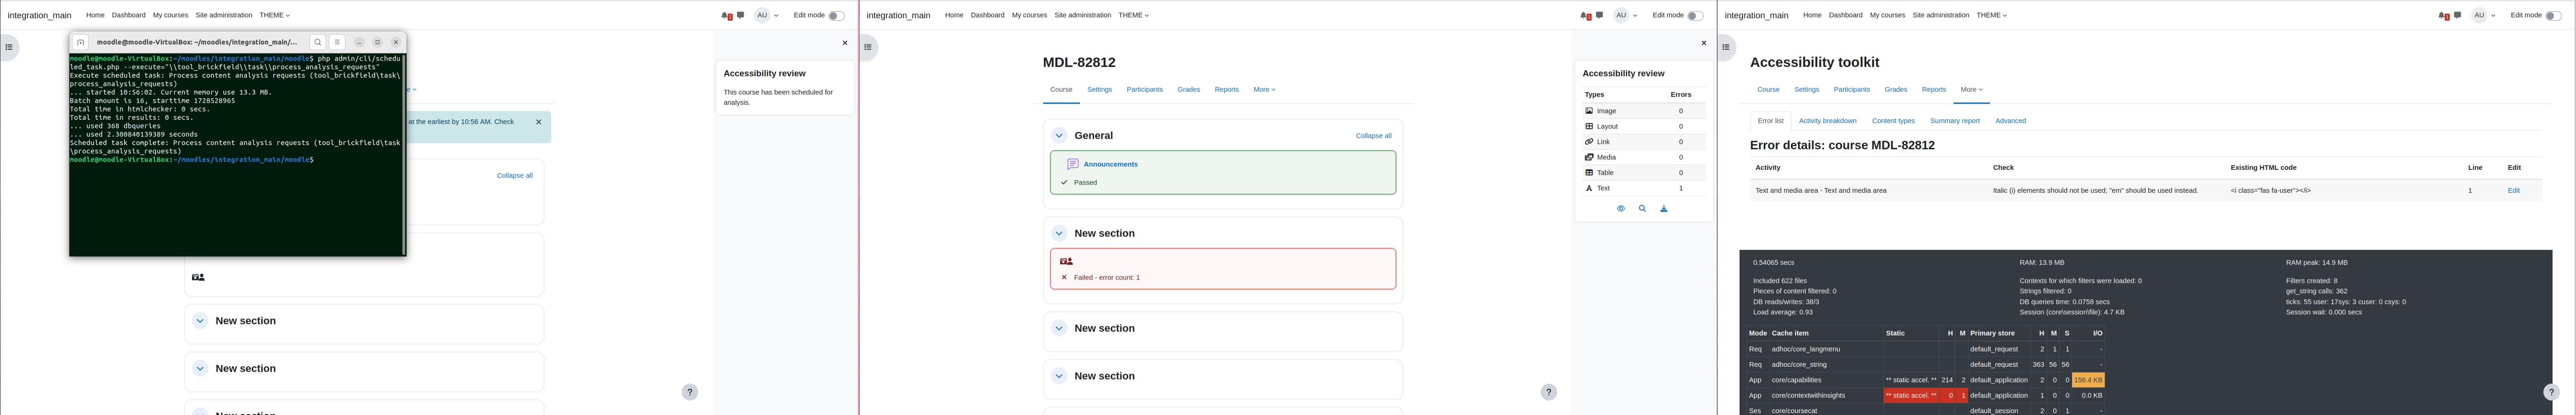This screenshot has height=415, width=2576.
Task: Switch to the Content types tab
Action: [1893, 121]
